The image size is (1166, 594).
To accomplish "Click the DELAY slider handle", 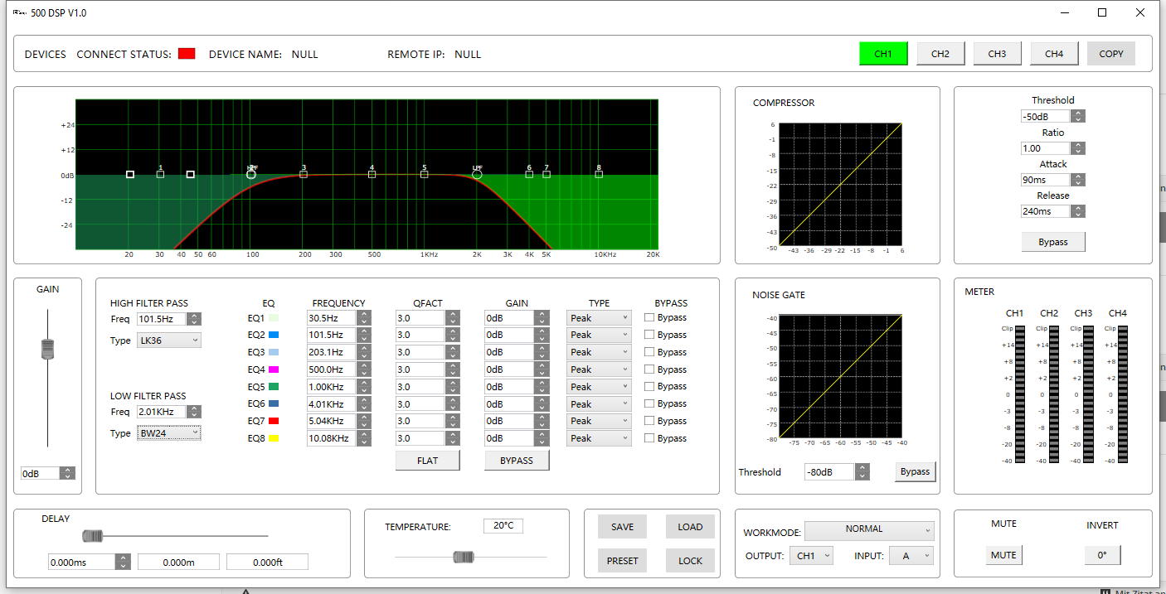I will pyautogui.click(x=93, y=536).
